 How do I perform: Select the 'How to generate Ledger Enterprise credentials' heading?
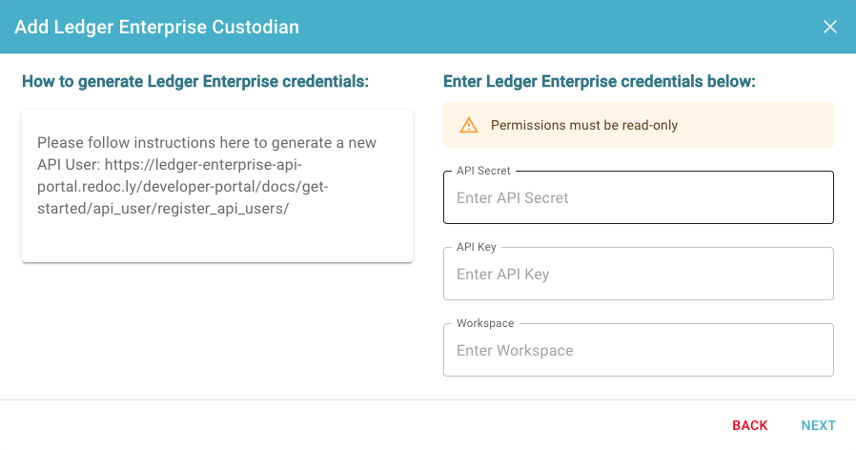[195, 81]
